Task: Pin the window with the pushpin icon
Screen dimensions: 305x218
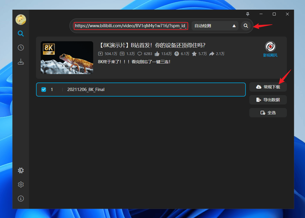Action: (248, 14)
